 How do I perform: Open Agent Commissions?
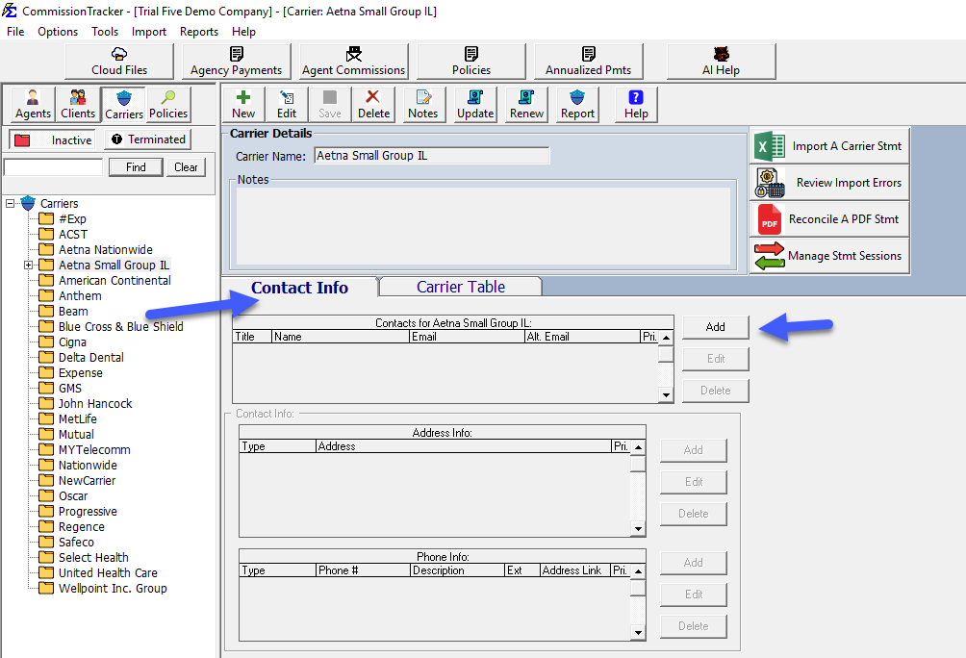[352, 60]
